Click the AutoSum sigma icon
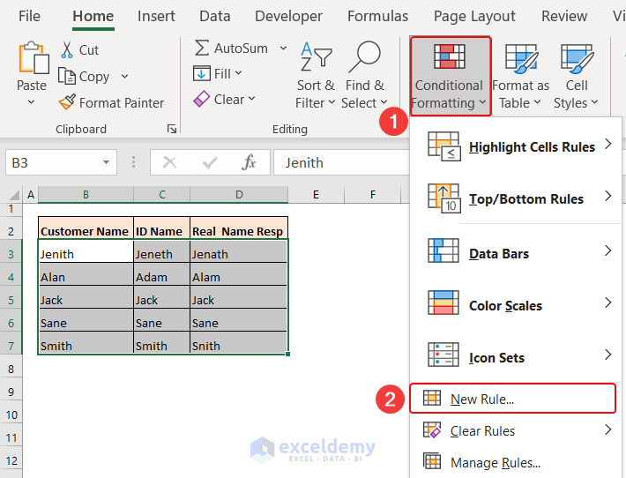Image resolution: width=626 pixels, height=478 pixels. (x=202, y=48)
